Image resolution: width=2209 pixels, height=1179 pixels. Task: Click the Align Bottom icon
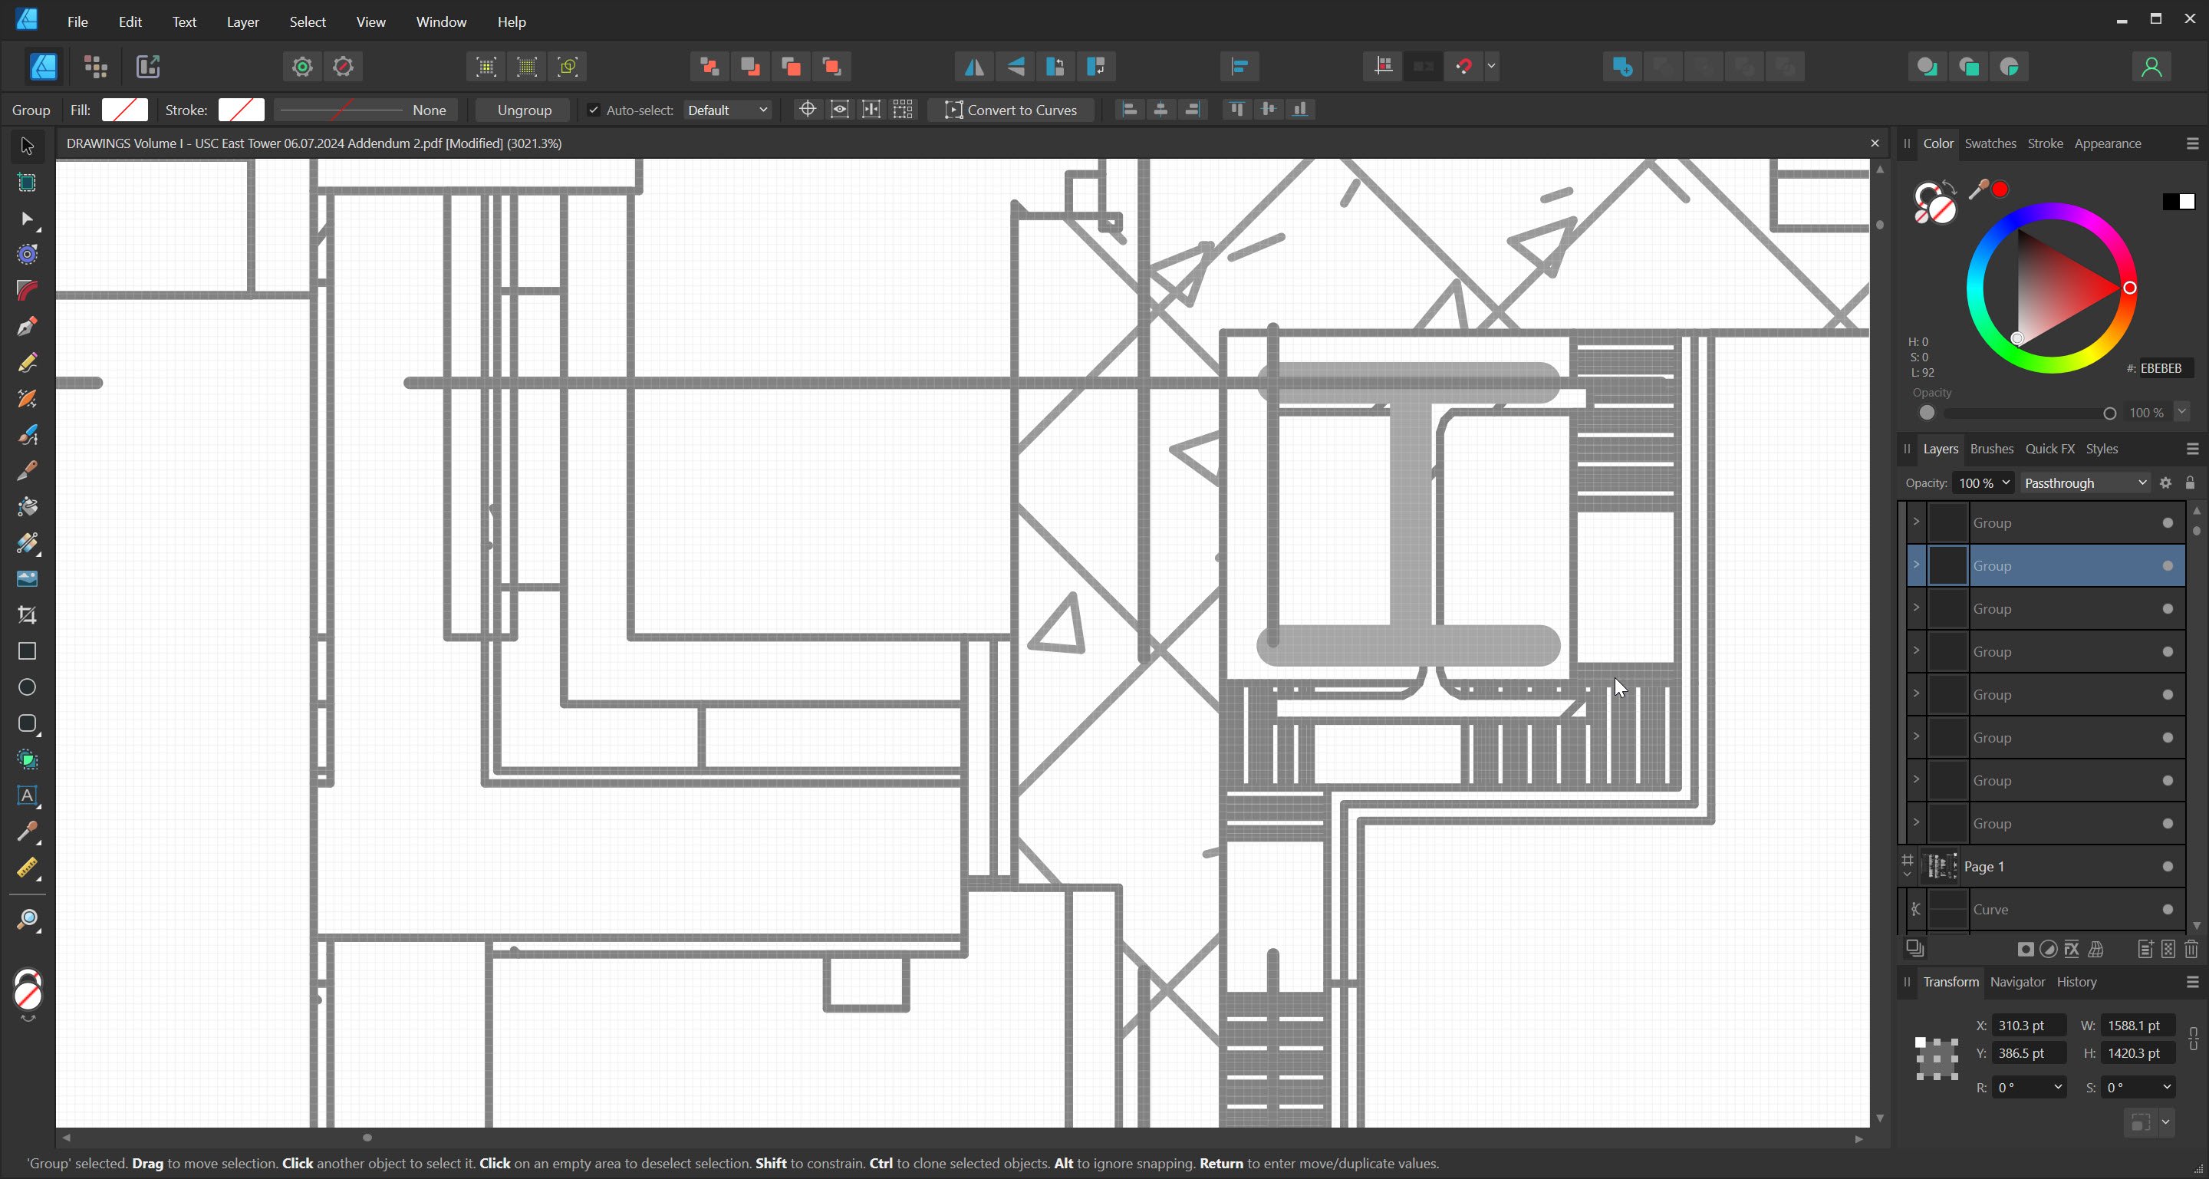[x=1301, y=110]
